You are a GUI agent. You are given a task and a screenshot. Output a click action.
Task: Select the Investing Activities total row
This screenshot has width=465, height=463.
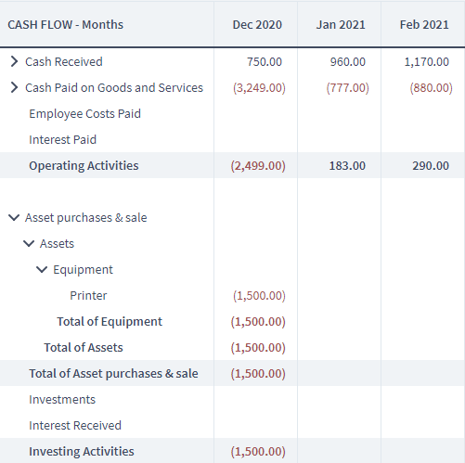(x=232, y=451)
